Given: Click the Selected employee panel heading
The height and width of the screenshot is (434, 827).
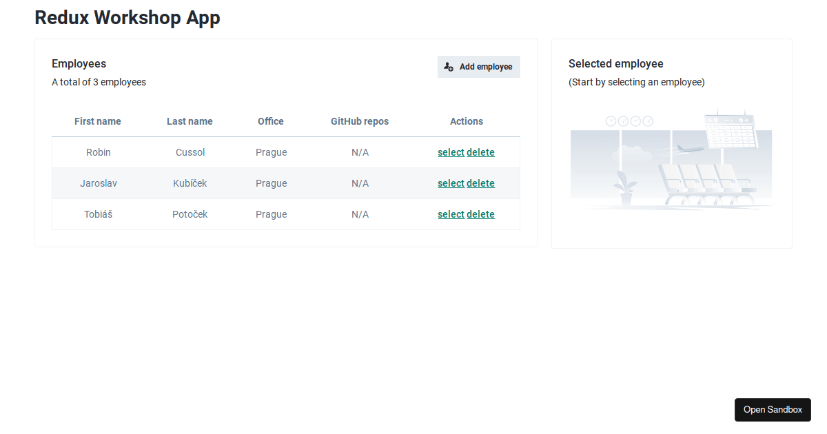Looking at the screenshot, I should (x=616, y=63).
